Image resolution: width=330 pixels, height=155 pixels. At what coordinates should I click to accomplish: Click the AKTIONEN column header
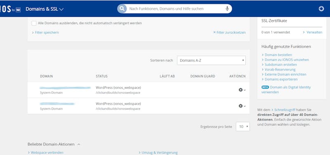click(238, 76)
